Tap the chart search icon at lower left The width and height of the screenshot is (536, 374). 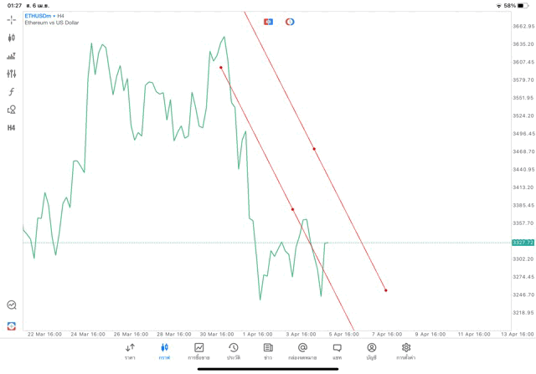12,305
